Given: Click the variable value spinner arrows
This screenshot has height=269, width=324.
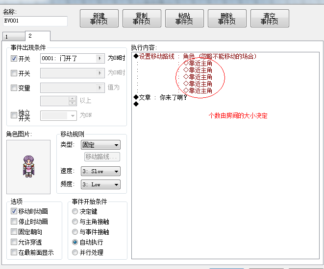Looking at the screenshot, I should [x=72, y=101].
